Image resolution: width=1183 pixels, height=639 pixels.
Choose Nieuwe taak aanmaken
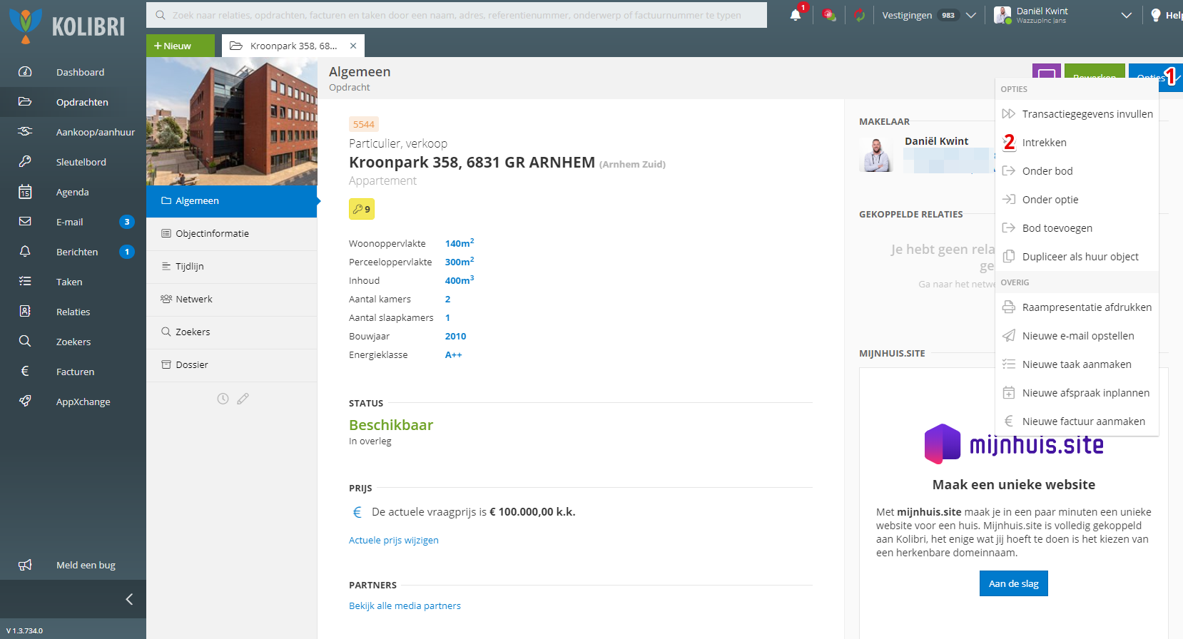1077,364
